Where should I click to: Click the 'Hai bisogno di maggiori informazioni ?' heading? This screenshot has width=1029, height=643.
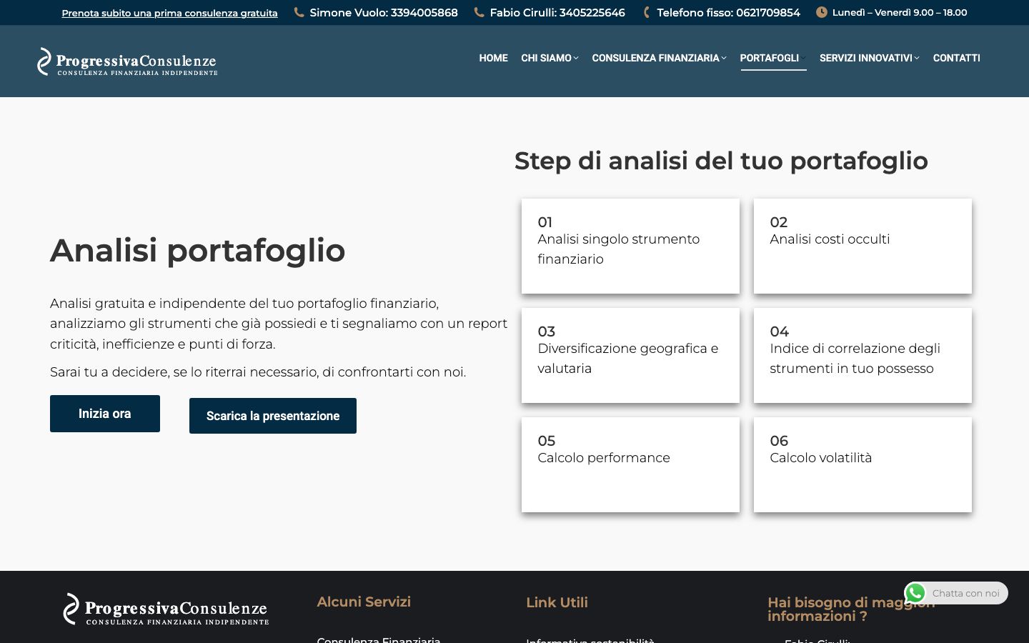pyautogui.click(x=851, y=609)
